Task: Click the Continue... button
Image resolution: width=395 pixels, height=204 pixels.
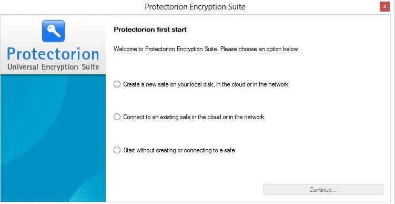Action: 323,190
